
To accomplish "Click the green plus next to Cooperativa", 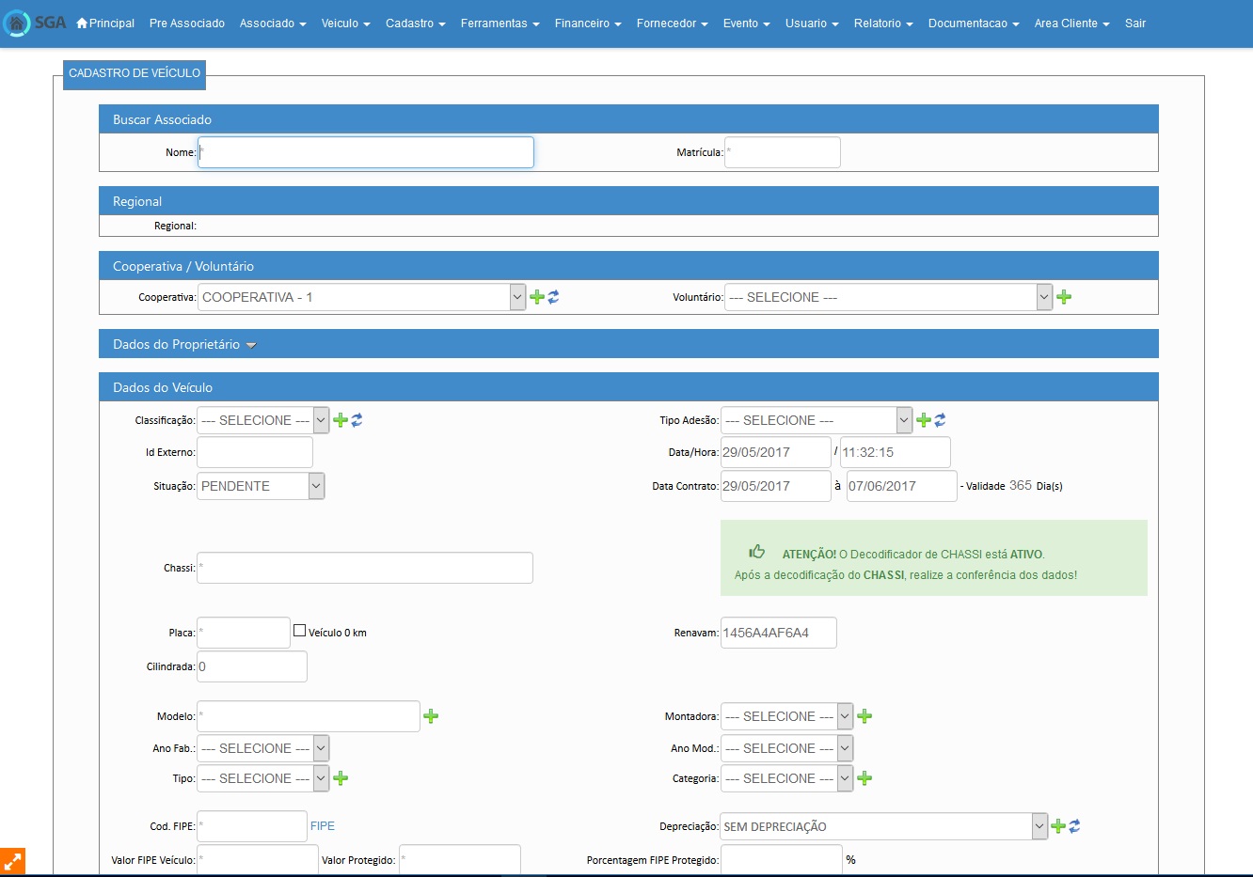I will pyautogui.click(x=537, y=297).
